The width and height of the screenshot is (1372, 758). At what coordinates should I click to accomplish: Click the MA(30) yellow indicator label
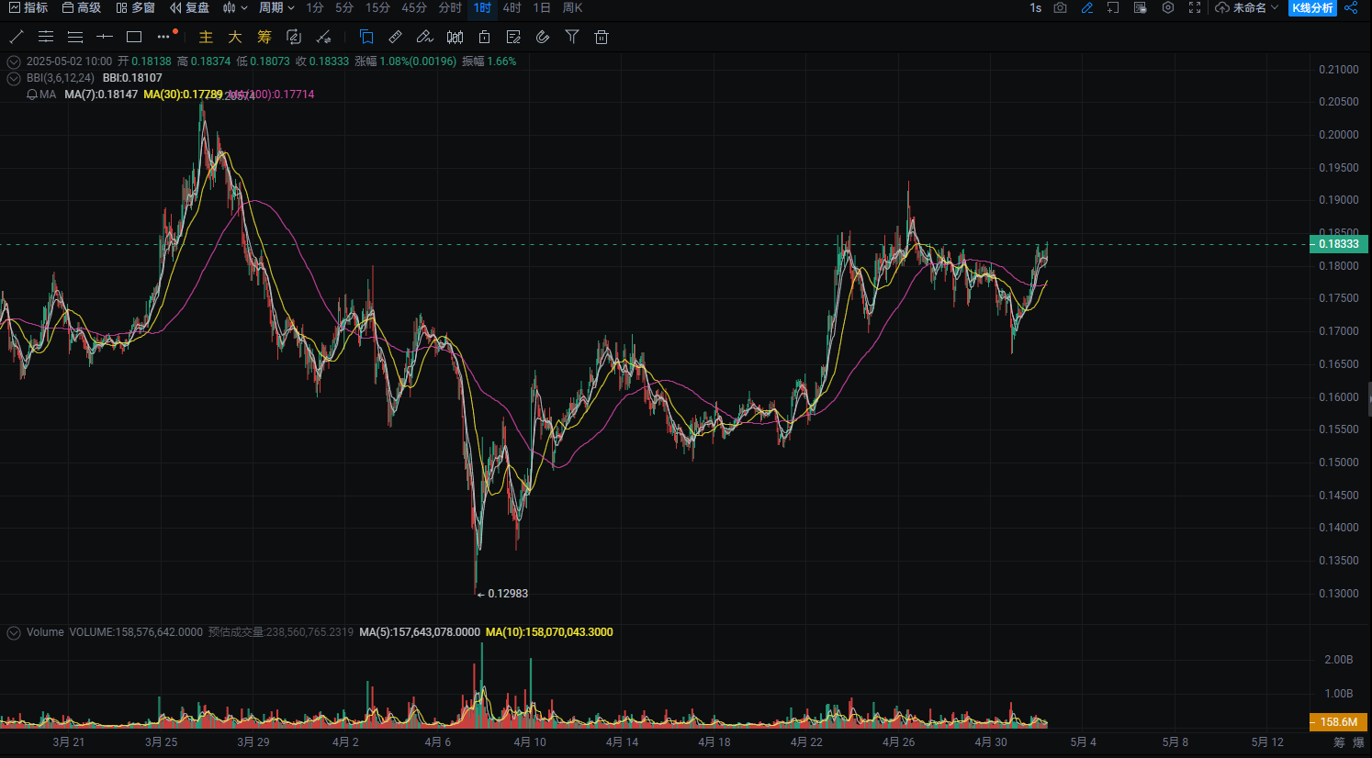[x=183, y=95]
